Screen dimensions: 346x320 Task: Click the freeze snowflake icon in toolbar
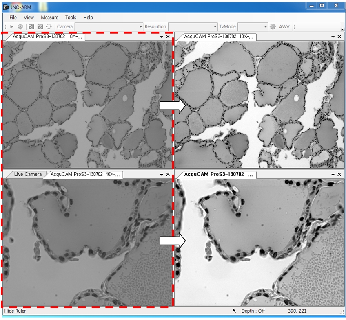(20, 27)
